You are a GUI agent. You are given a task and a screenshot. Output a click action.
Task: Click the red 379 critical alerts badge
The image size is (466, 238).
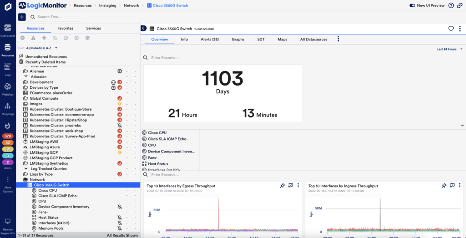click(x=8, y=136)
